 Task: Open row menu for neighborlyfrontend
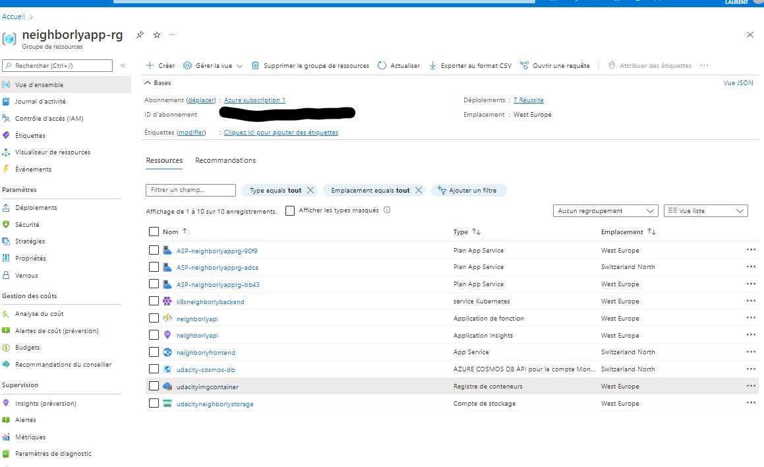click(750, 352)
